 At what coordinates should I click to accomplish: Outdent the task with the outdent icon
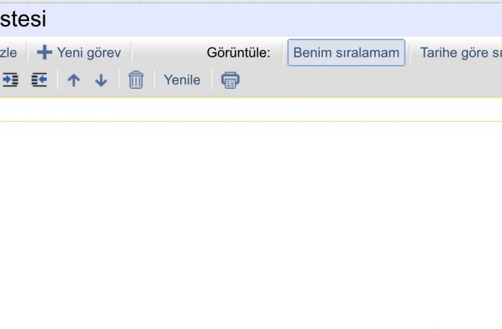tap(39, 80)
